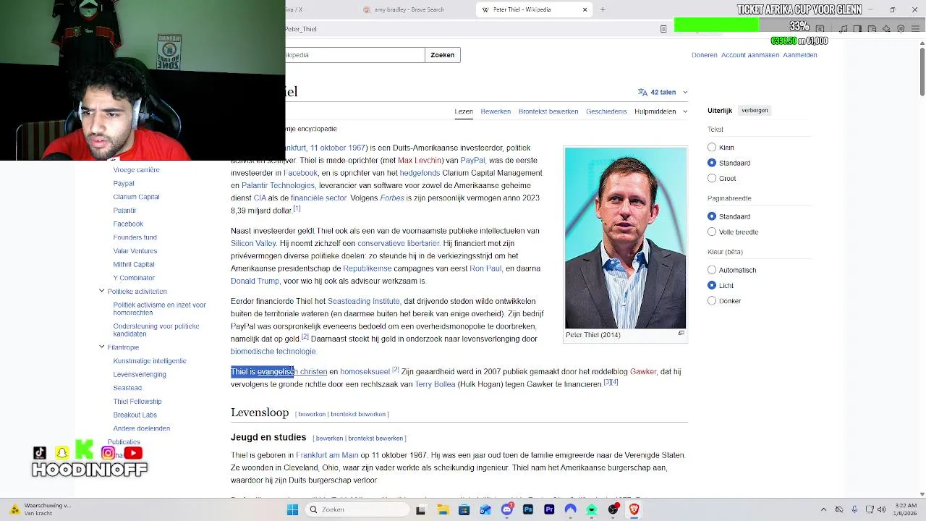Jump to Breakout Labs in contents
The image size is (926, 521).
coord(135,415)
